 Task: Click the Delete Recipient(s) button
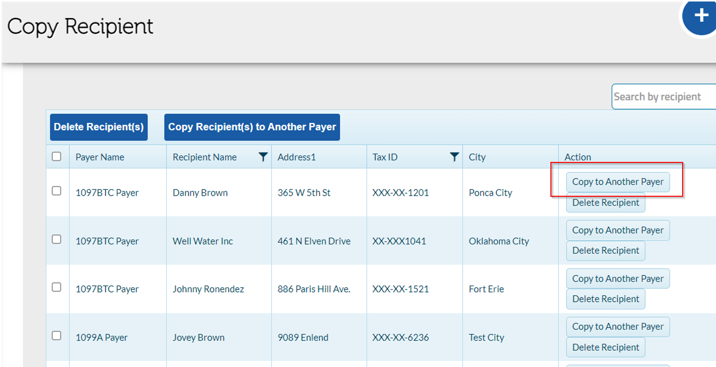98,127
